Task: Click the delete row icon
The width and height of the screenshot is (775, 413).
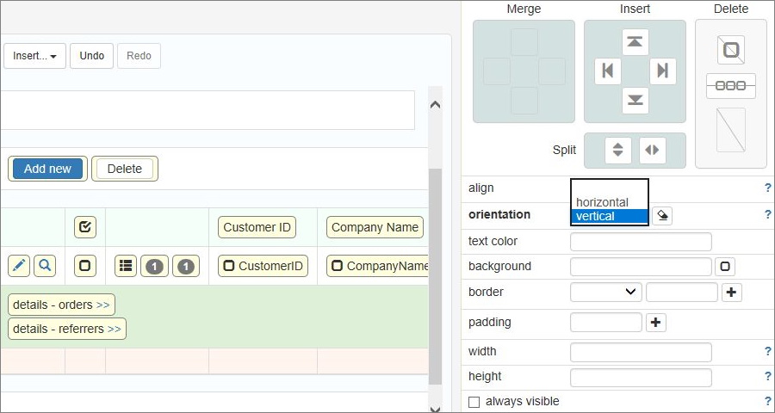Action: (730, 86)
